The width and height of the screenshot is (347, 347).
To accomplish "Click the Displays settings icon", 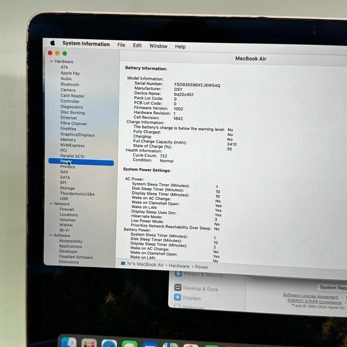I will click(x=177, y=298).
